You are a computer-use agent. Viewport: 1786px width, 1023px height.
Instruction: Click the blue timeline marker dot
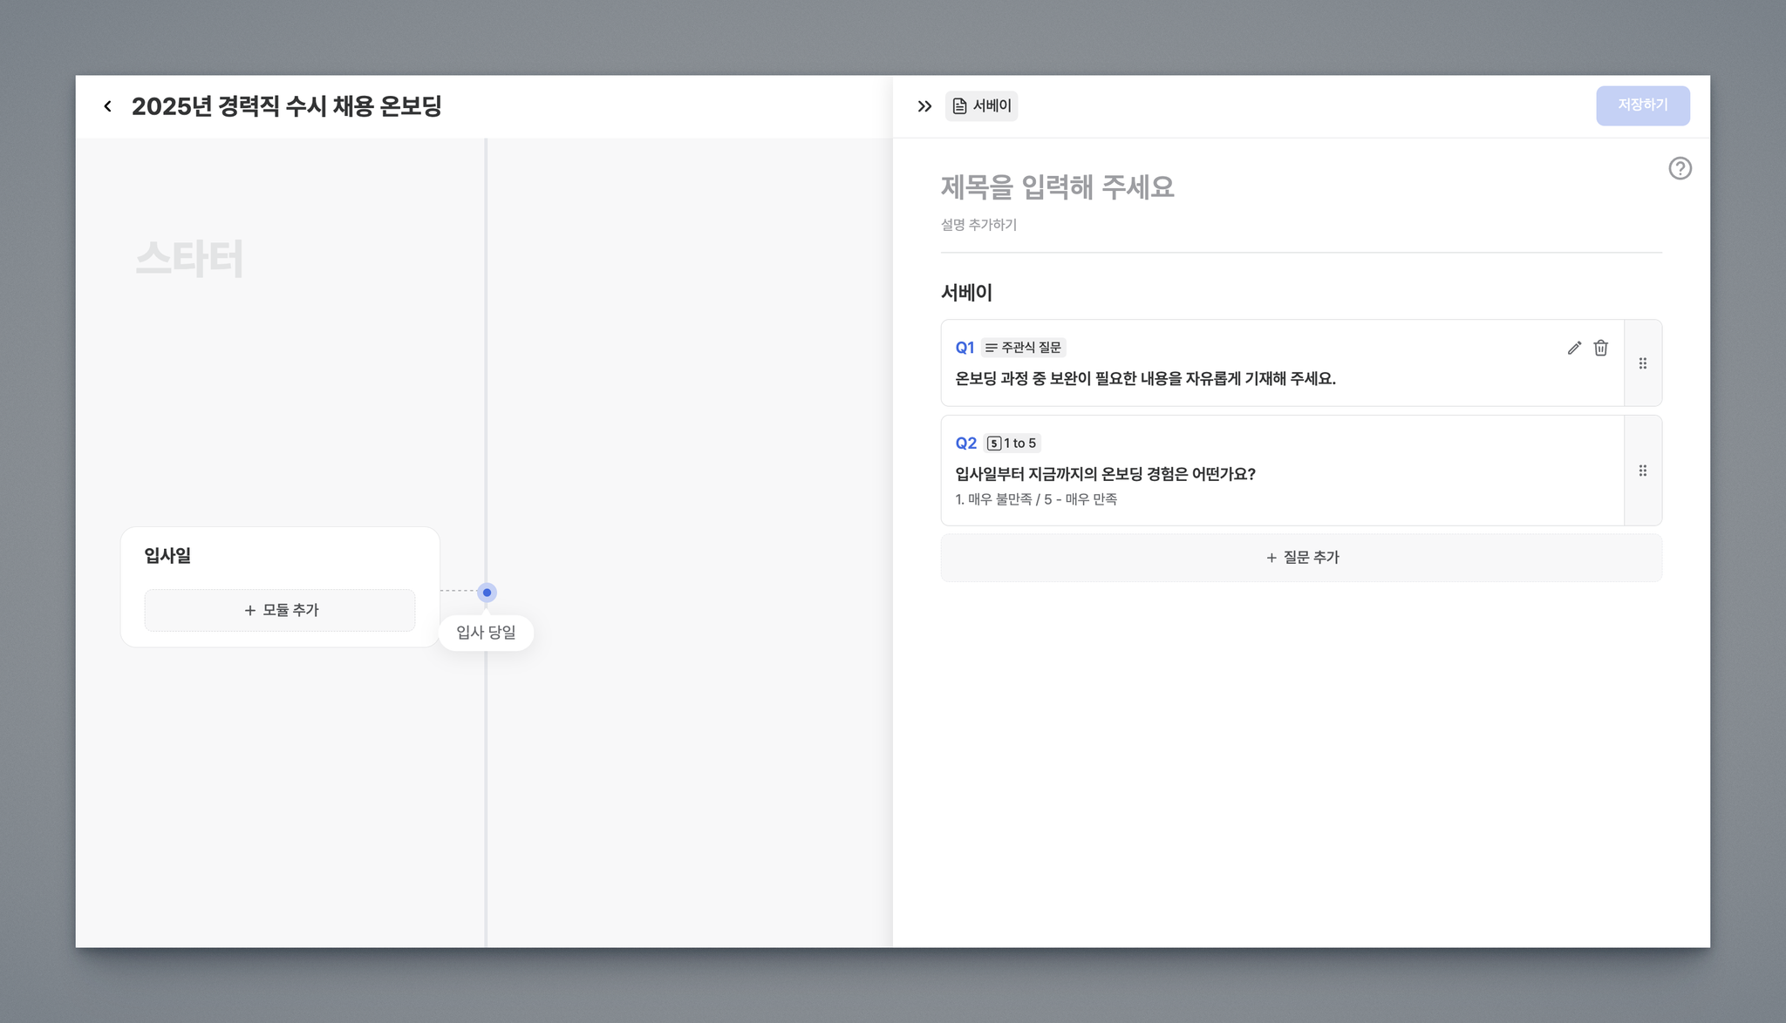pyautogui.click(x=487, y=593)
